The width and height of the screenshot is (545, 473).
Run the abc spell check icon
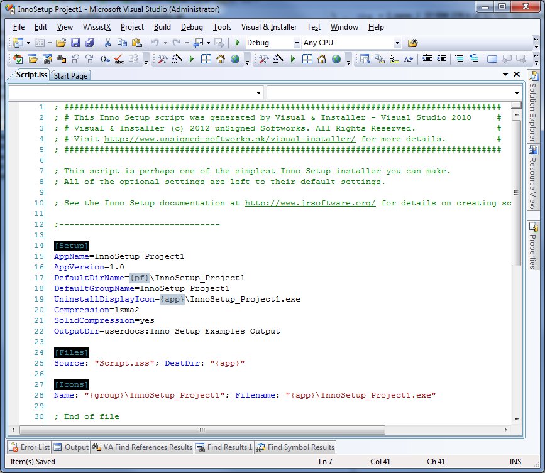119,59
